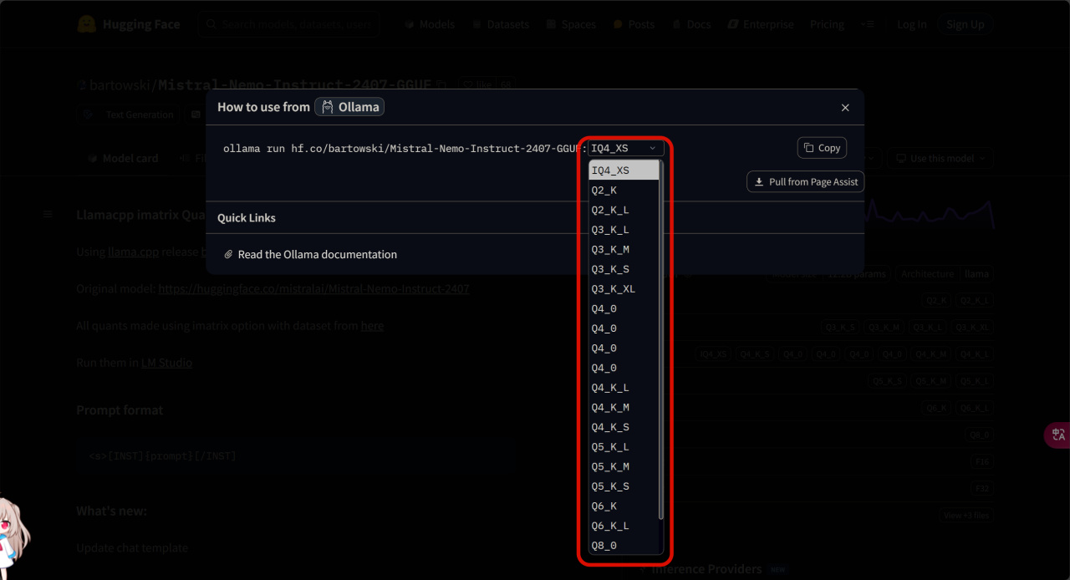Open the Use this model dropdown
The height and width of the screenshot is (580, 1070).
point(940,158)
